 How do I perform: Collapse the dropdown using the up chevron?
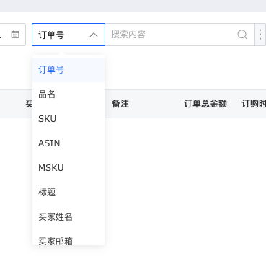(x=94, y=35)
